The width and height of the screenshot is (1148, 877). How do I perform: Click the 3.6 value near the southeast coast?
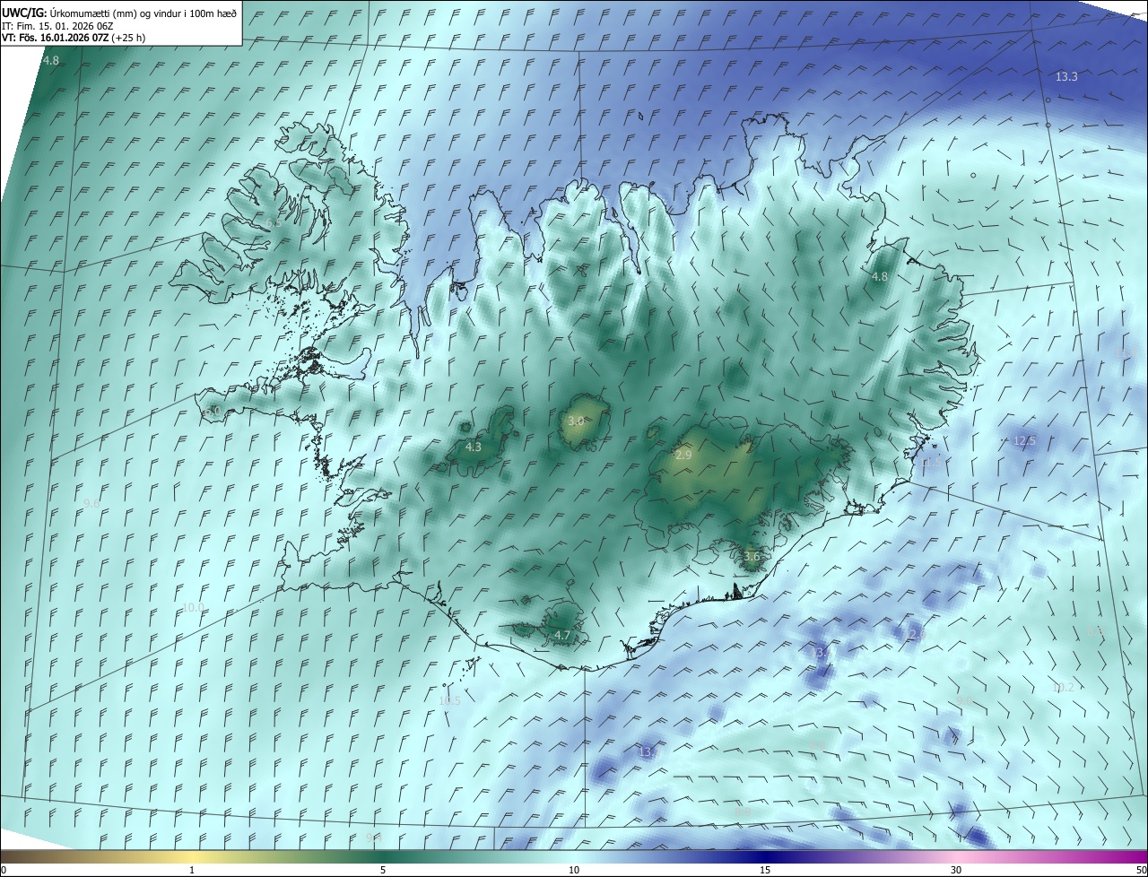pos(752,557)
